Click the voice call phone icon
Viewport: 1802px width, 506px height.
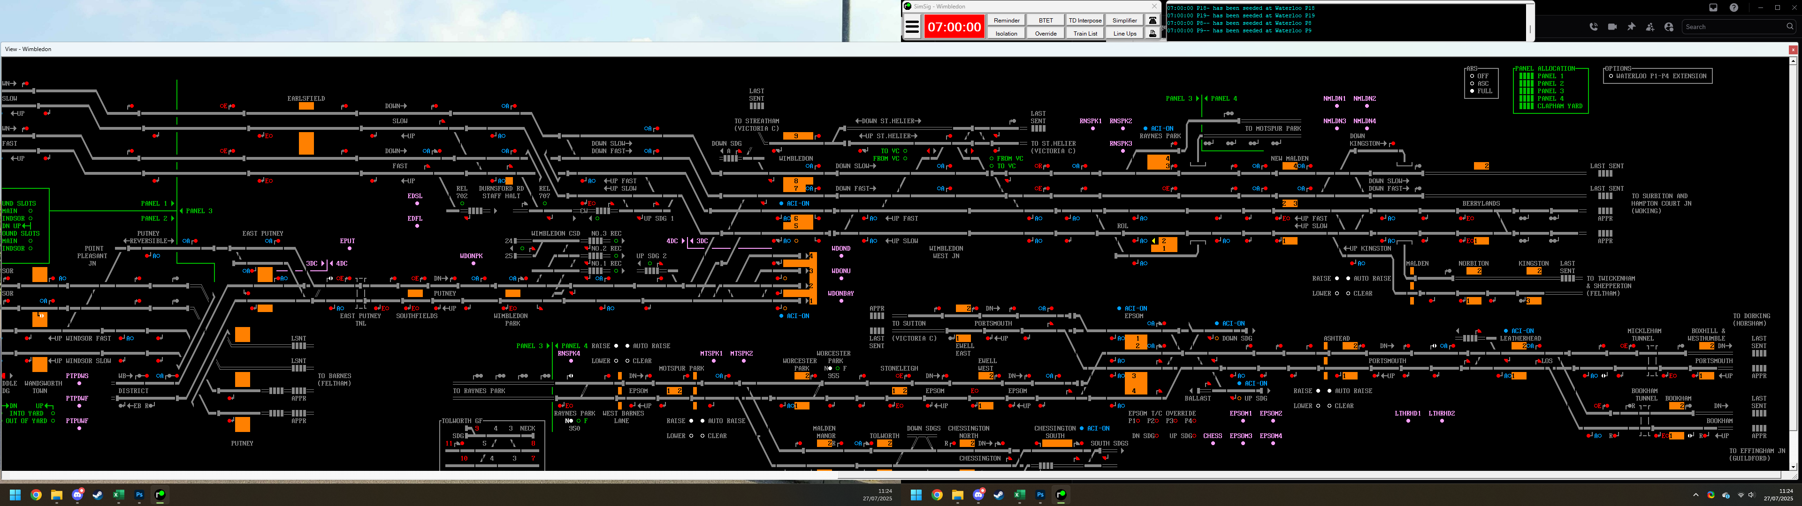coord(1594,27)
